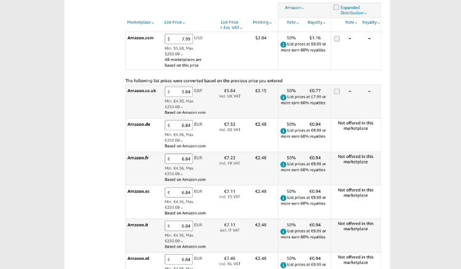The width and height of the screenshot is (461, 269).
Task: Click 'Not offered in this marketplace' for Amazon.de
Action: tap(355, 125)
